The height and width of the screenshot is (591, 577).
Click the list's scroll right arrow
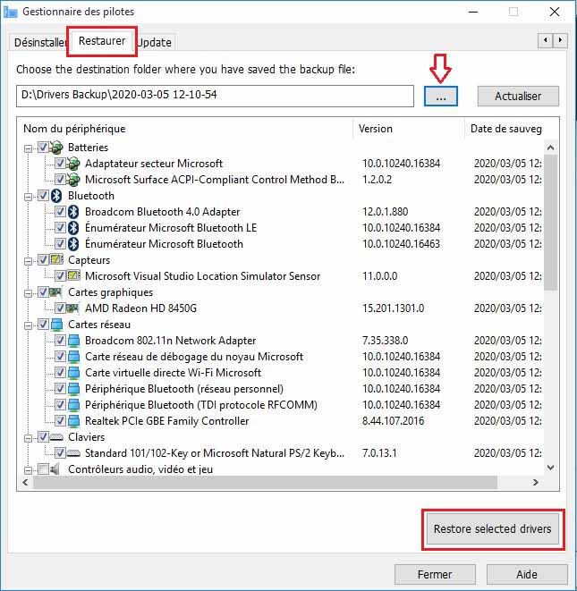536,483
